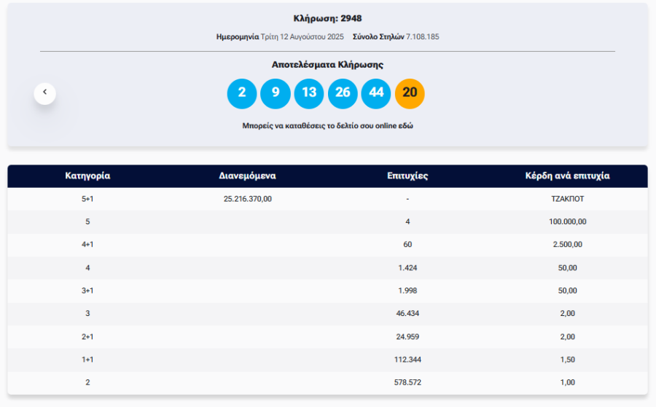
Task: Click the Κατηγορία column header
Action: coord(87,176)
